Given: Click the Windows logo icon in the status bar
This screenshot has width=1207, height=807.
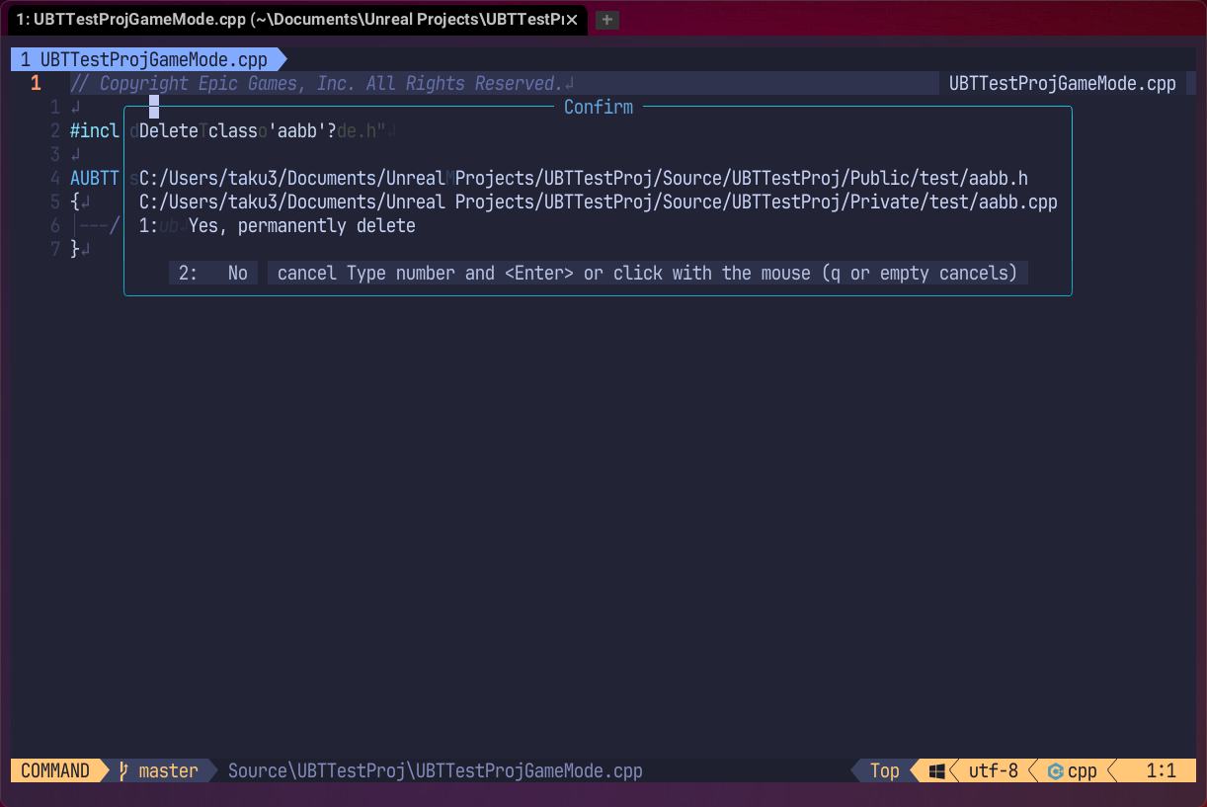Looking at the screenshot, I should click(936, 770).
